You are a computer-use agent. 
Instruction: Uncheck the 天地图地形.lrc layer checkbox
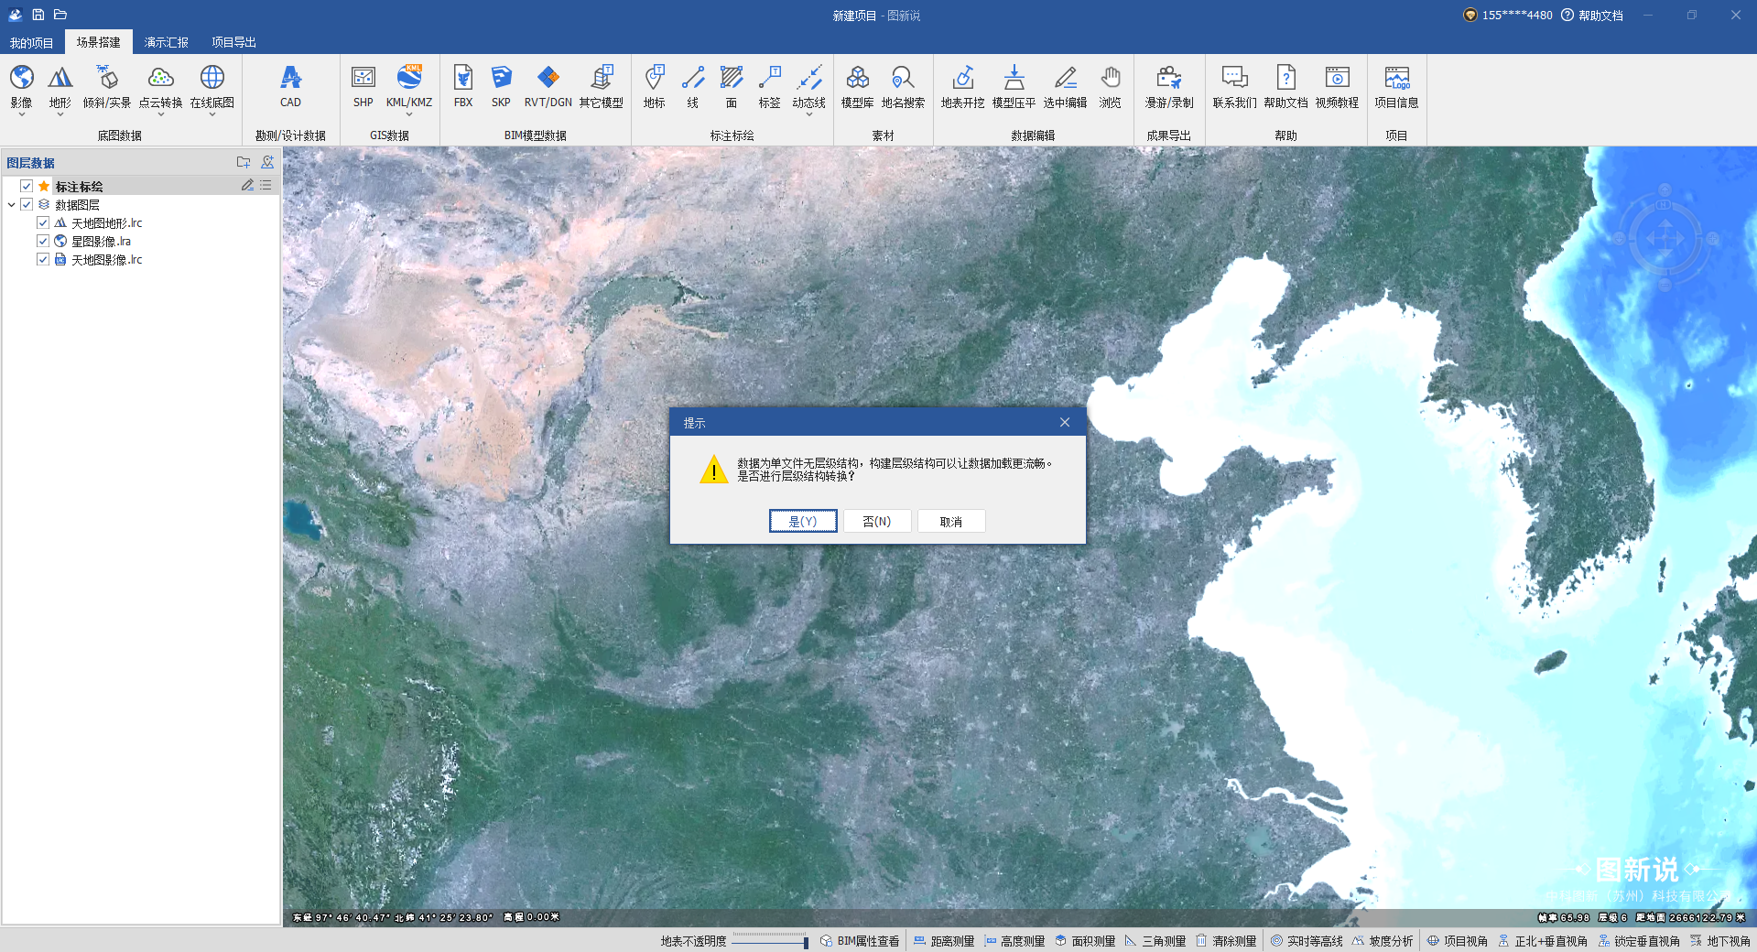point(43,222)
